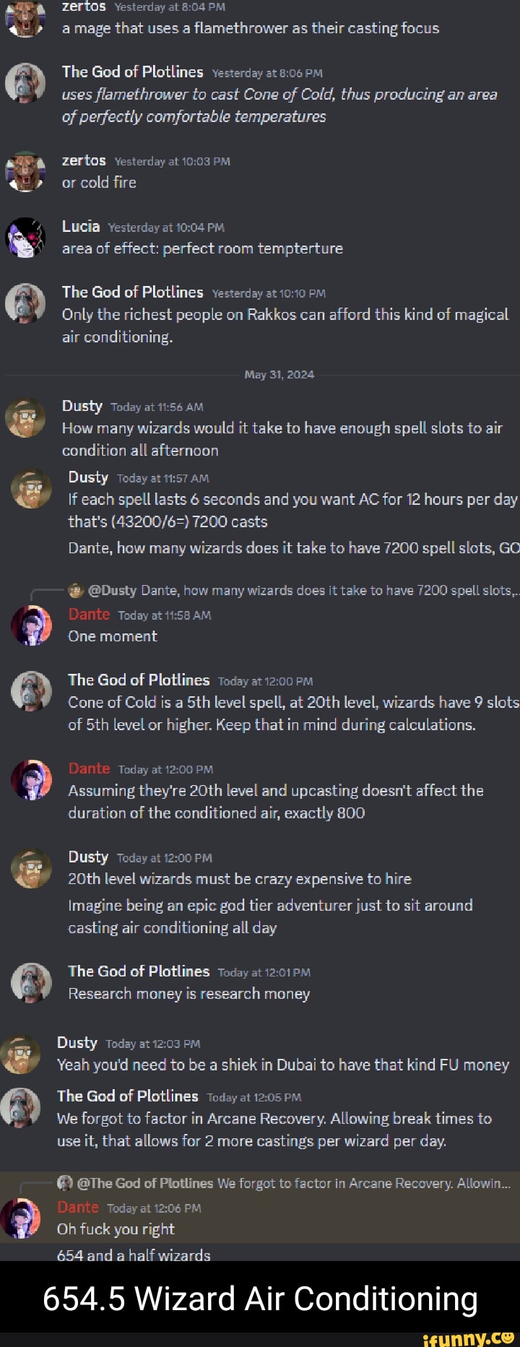The width and height of the screenshot is (520, 1347).
Task: Click Dusty's avatar beside "How many wizards" message
Action: pos(25,417)
